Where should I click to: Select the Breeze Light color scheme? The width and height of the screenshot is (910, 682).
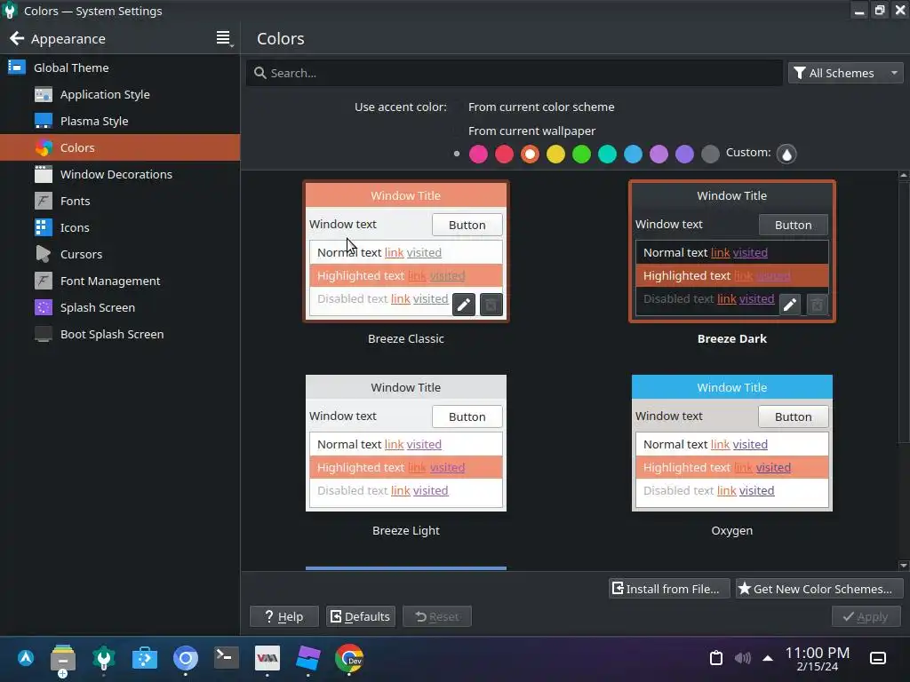pyautogui.click(x=405, y=443)
